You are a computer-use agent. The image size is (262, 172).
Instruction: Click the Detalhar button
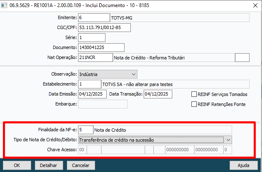[x=49, y=165]
